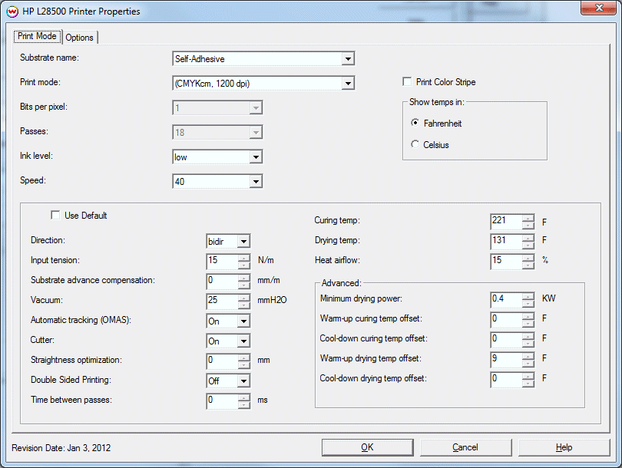622x468 pixels.
Task: Decrease Curing temp with down arrow
Action: (528, 225)
